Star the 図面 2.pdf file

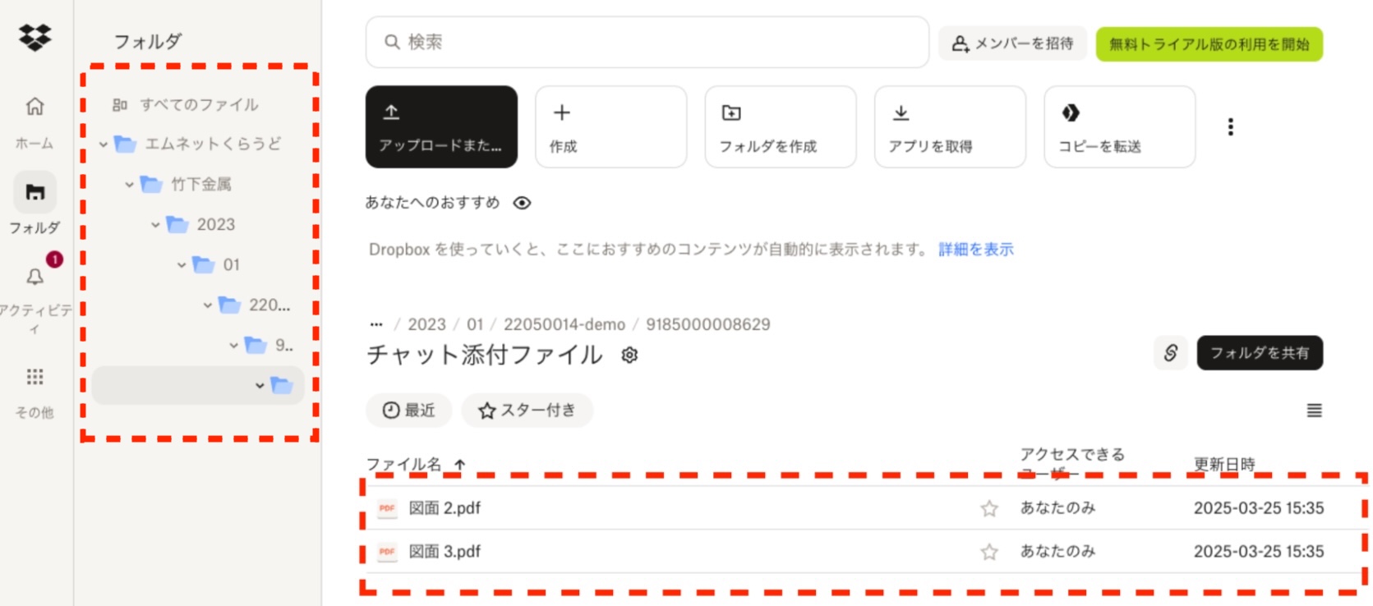click(989, 509)
